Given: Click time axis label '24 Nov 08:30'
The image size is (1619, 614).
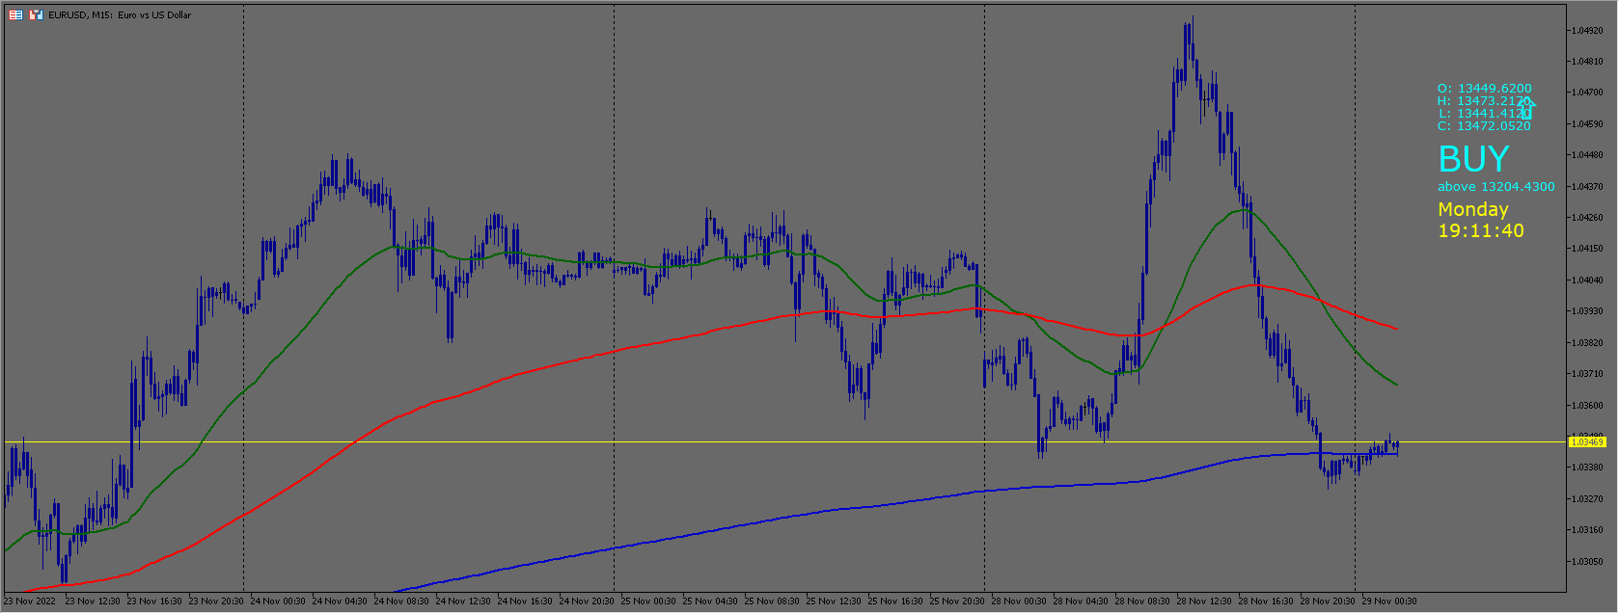Looking at the screenshot, I should click(x=401, y=601).
